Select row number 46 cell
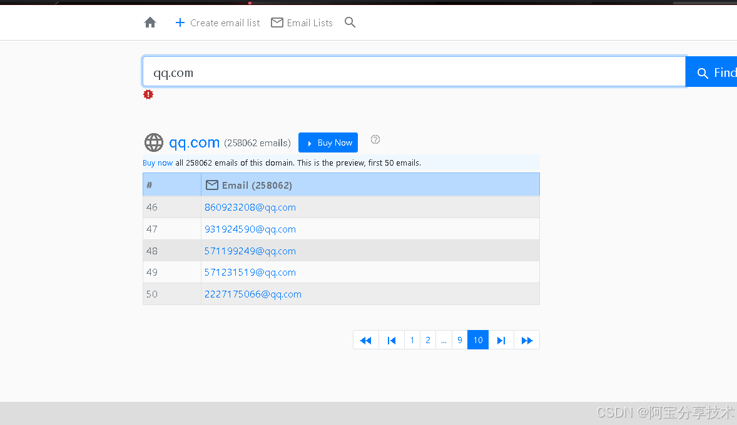Image resolution: width=737 pixels, height=425 pixels. pyautogui.click(x=172, y=207)
